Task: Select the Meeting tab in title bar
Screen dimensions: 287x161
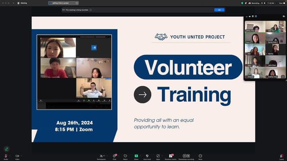Action: (24, 3)
